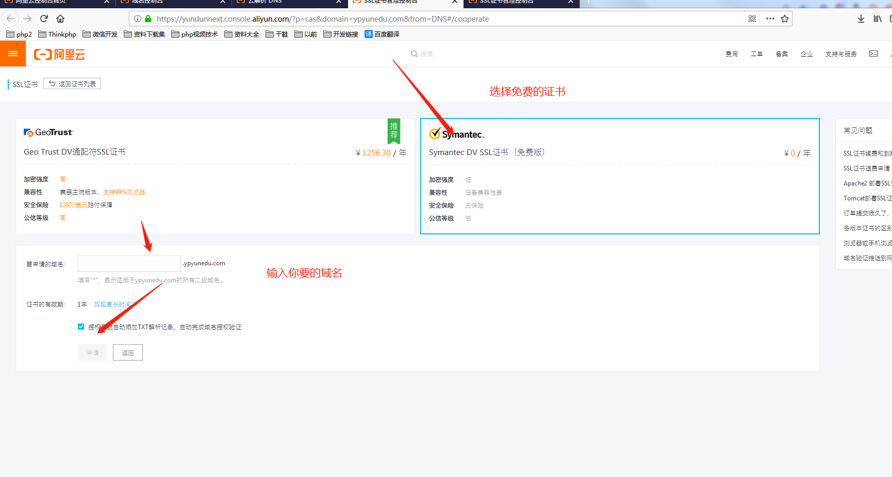Image resolution: width=892 pixels, height=477 pixels.
Task: Open FAQ link starting 'SSL证书续费和到'
Action: tap(867, 154)
